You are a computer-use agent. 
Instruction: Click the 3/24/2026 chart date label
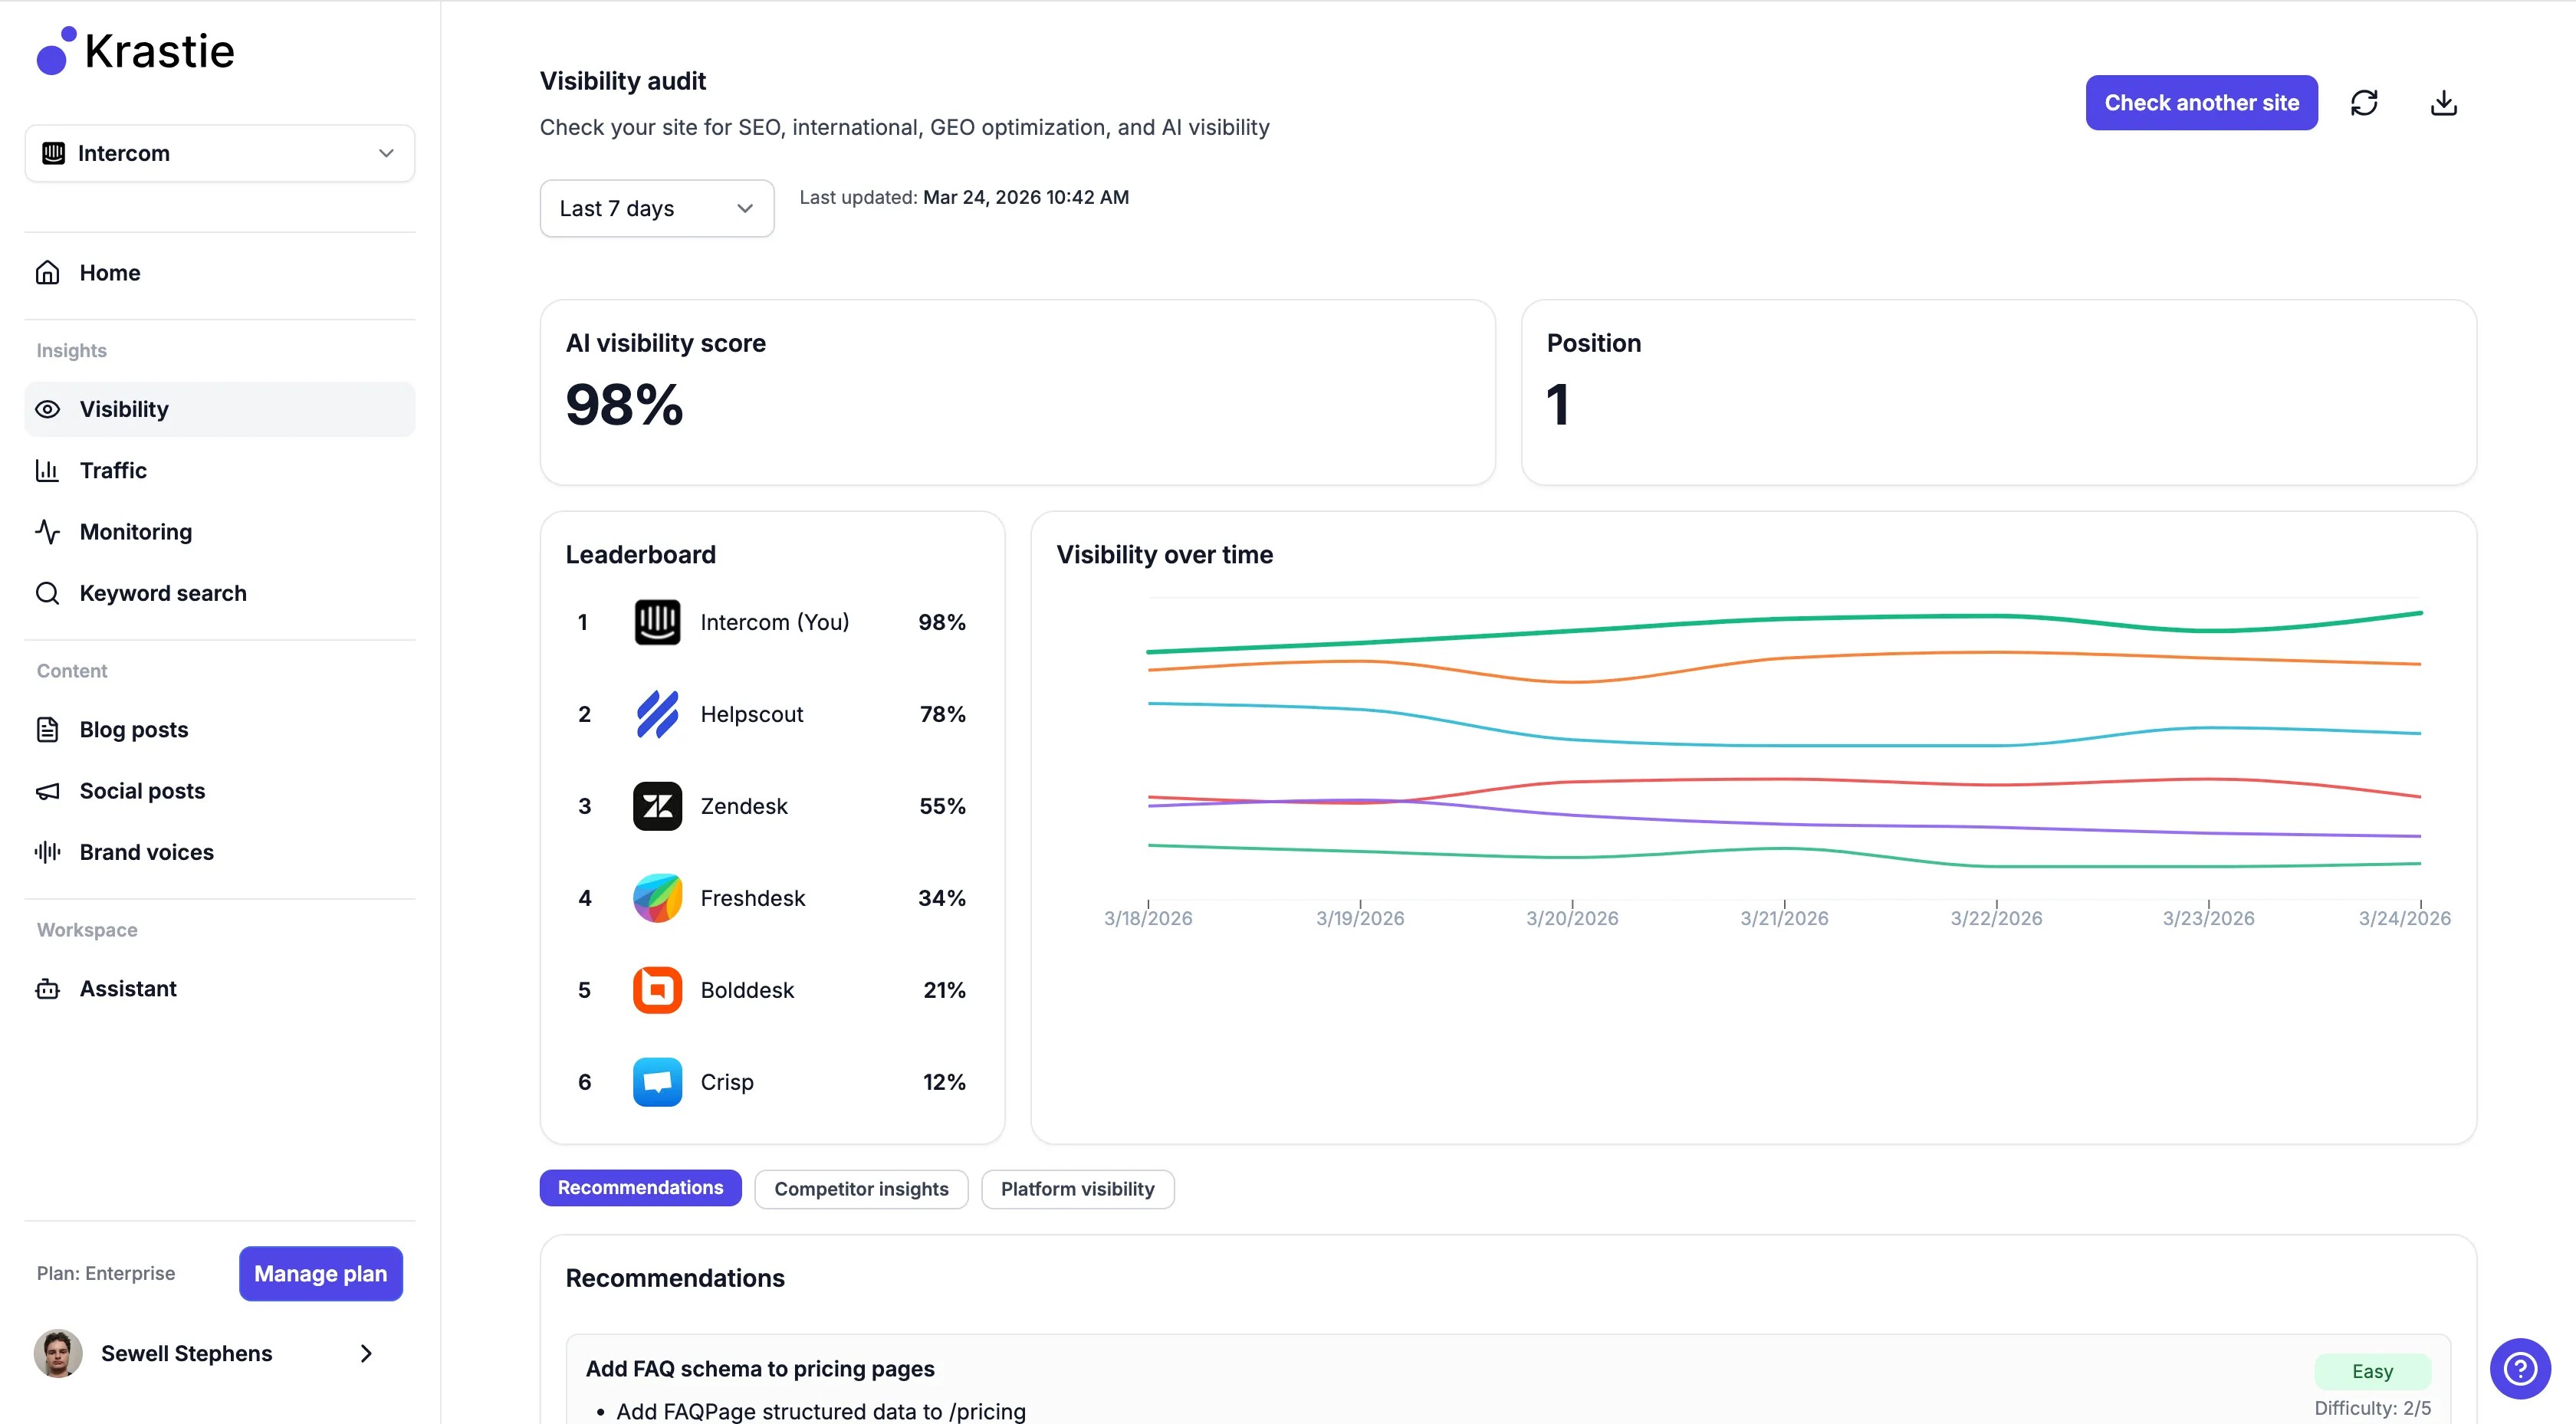click(x=2404, y=917)
